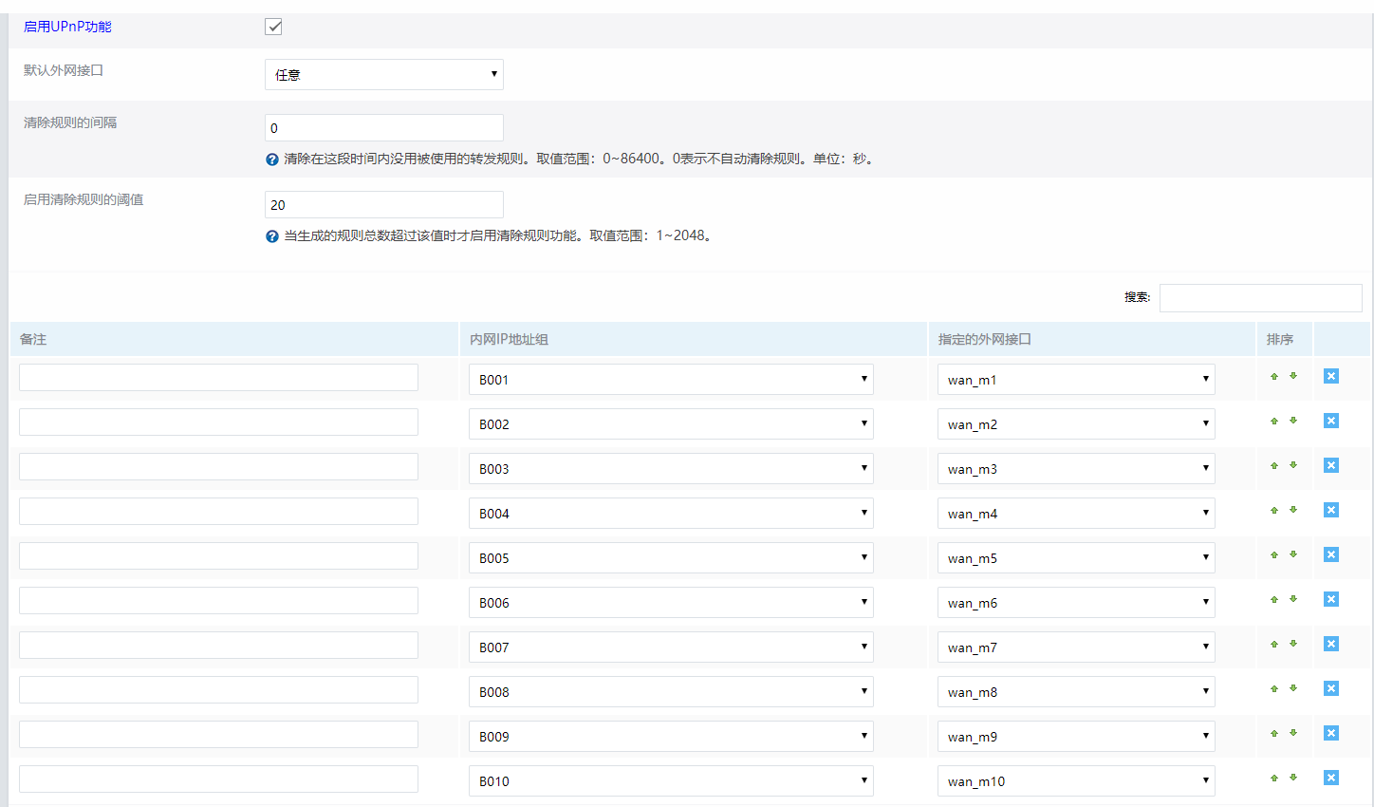Click the remark field for row B008
The image size is (1374, 807).
click(218, 690)
